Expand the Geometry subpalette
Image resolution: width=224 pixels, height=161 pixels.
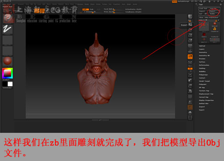tap(203, 52)
